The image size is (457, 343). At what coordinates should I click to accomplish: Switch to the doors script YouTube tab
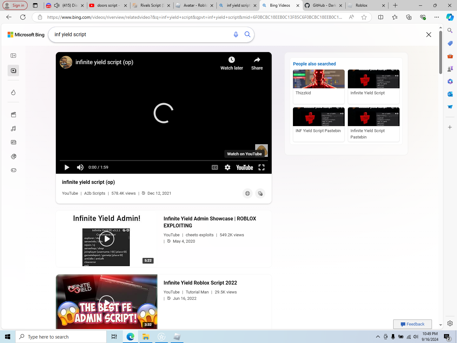108,5
